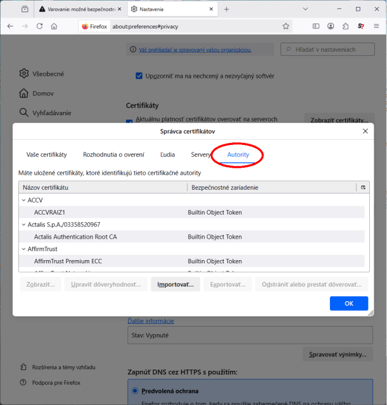Open the Firefox hamburger application menu
387x405 pixels.
coord(375,26)
